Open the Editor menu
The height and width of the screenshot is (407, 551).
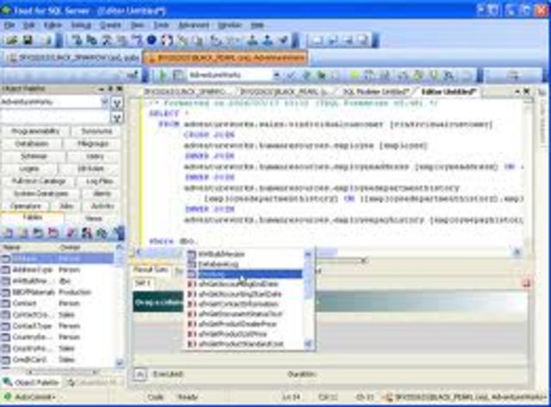(x=53, y=25)
